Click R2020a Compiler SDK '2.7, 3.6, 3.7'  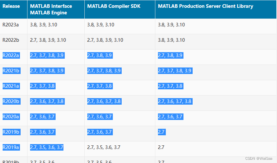[100, 116]
